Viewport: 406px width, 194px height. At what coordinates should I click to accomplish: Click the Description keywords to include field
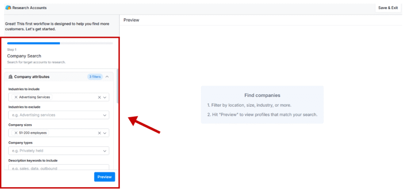pyautogui.click(x=59, y=168)
